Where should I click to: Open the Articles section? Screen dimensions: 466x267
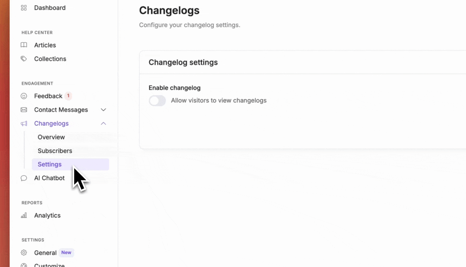click(x=45, y=45)
